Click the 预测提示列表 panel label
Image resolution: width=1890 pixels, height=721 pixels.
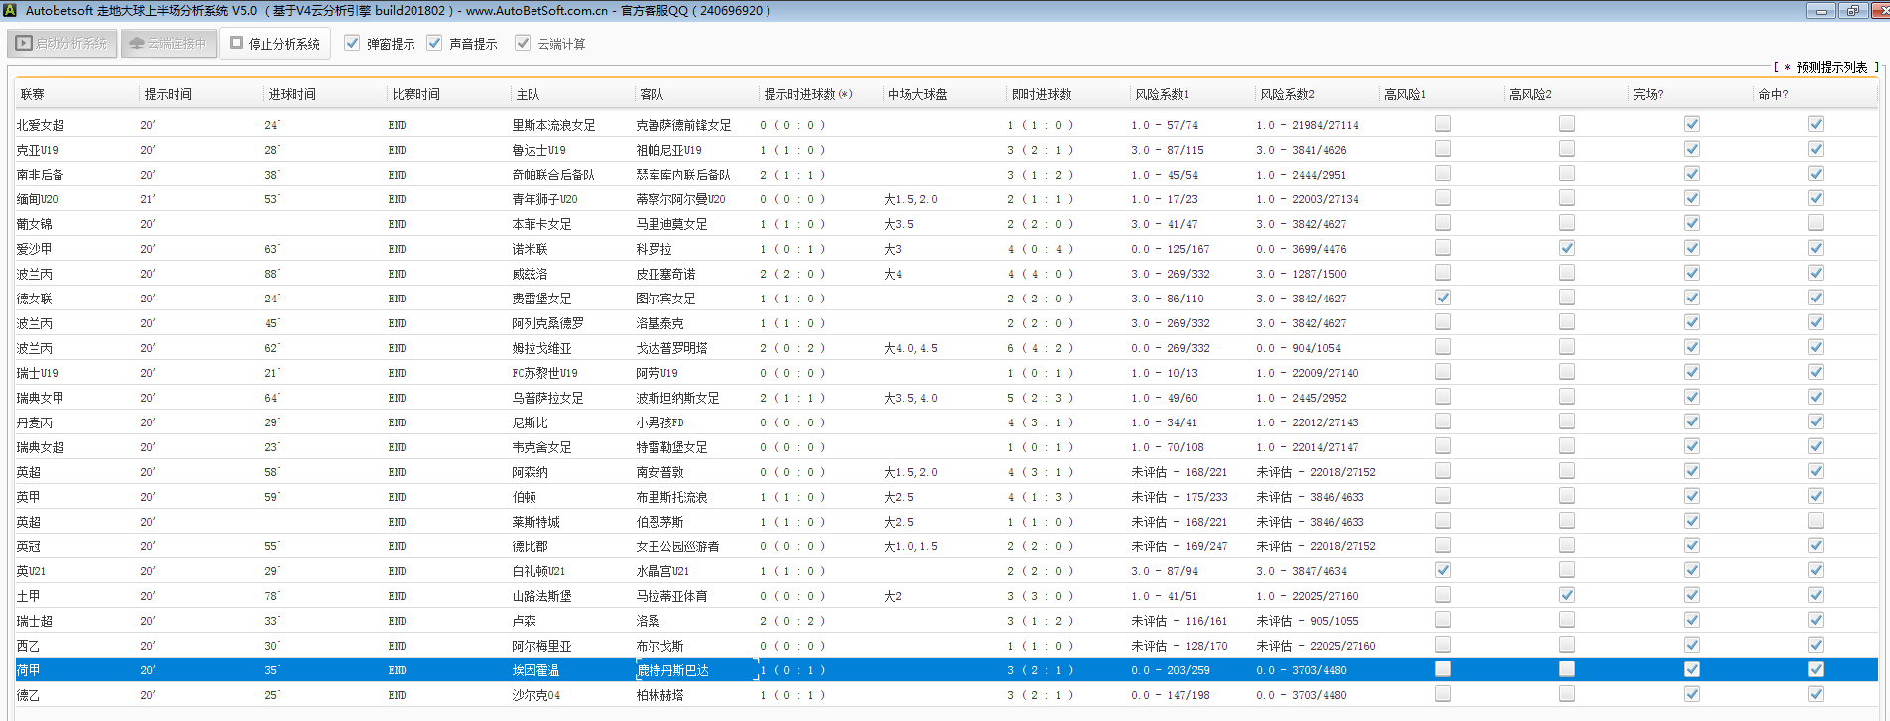(x=1831, y=67)
